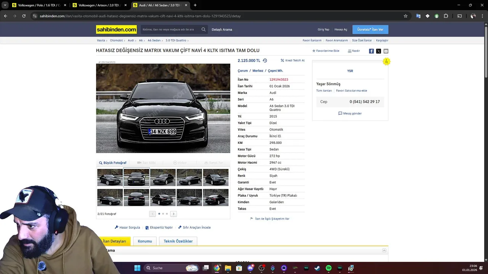Open Spotify from the taskbar
Image resolution: width=488 pixels, height=274 pixels.
point(329,268)
